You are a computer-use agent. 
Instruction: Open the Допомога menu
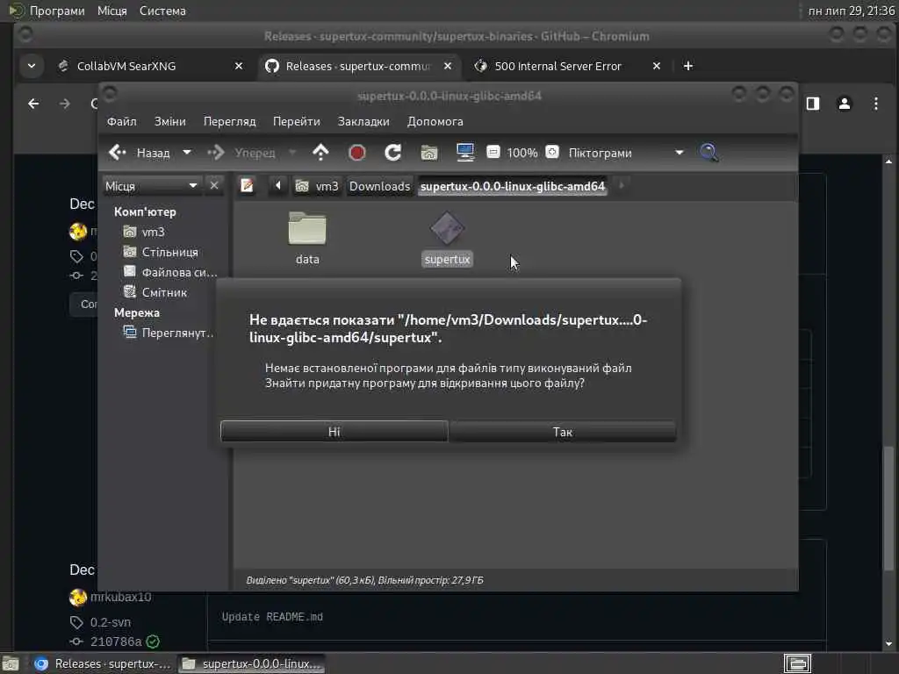point(435,121)
